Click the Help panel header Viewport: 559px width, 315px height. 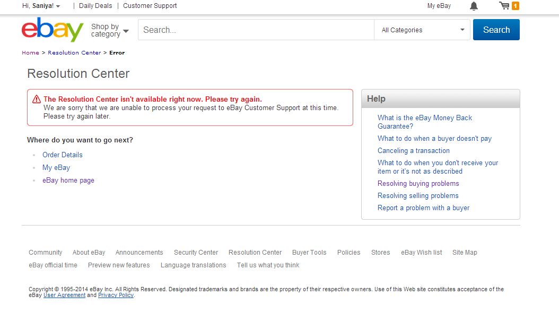(x=441, y=98)
